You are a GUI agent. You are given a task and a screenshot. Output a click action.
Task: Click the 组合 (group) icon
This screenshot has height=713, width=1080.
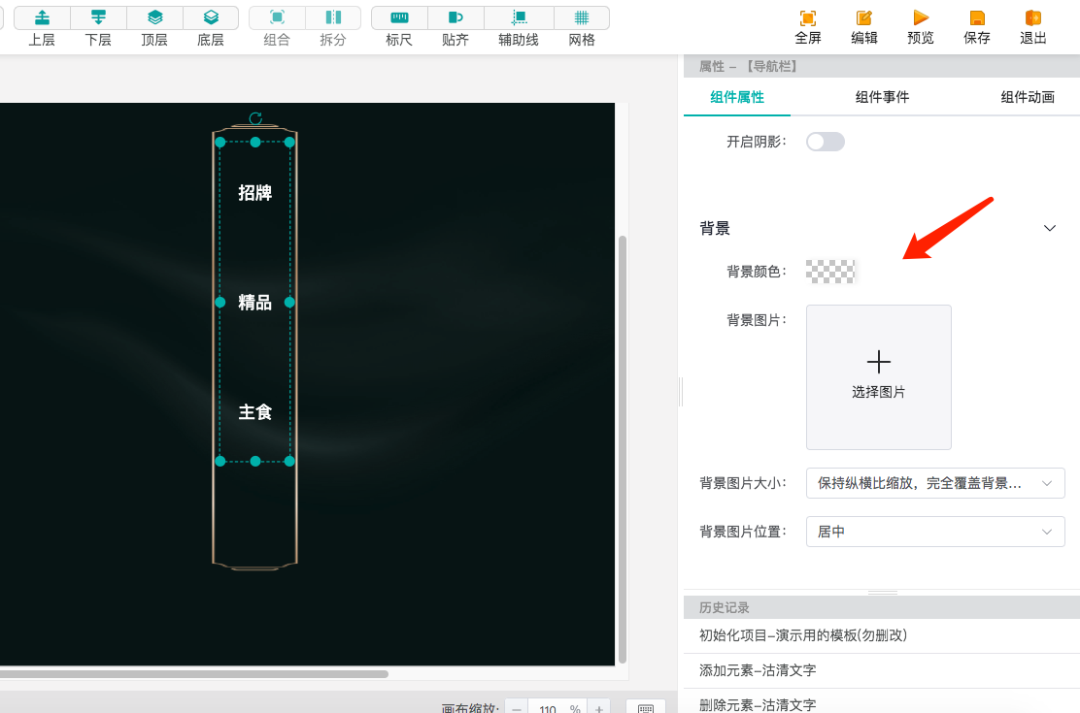(276, 25)
